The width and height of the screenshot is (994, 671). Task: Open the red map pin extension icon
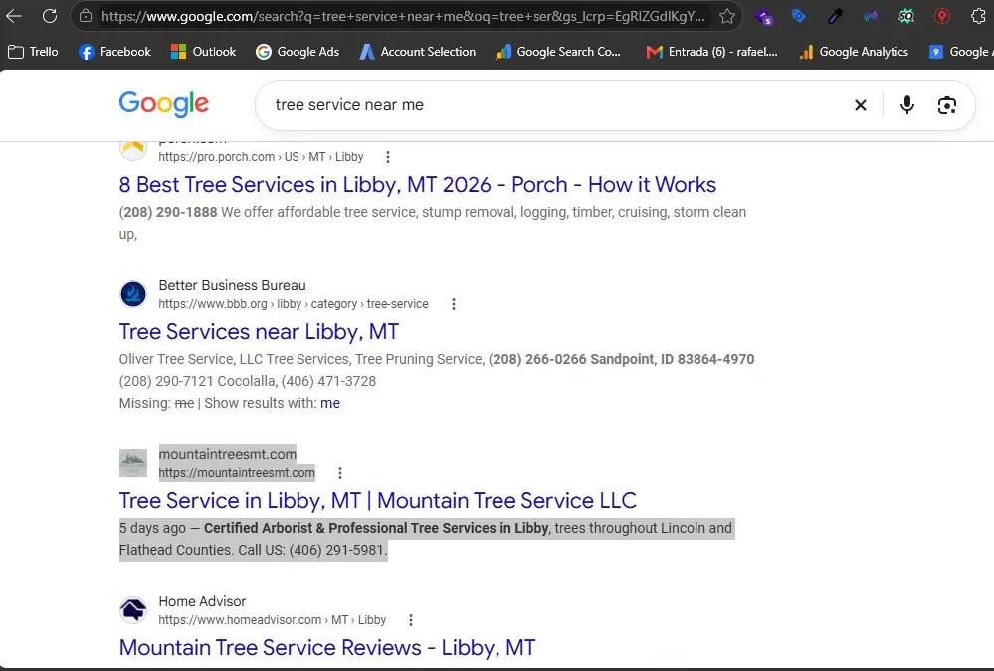[942, 16]
